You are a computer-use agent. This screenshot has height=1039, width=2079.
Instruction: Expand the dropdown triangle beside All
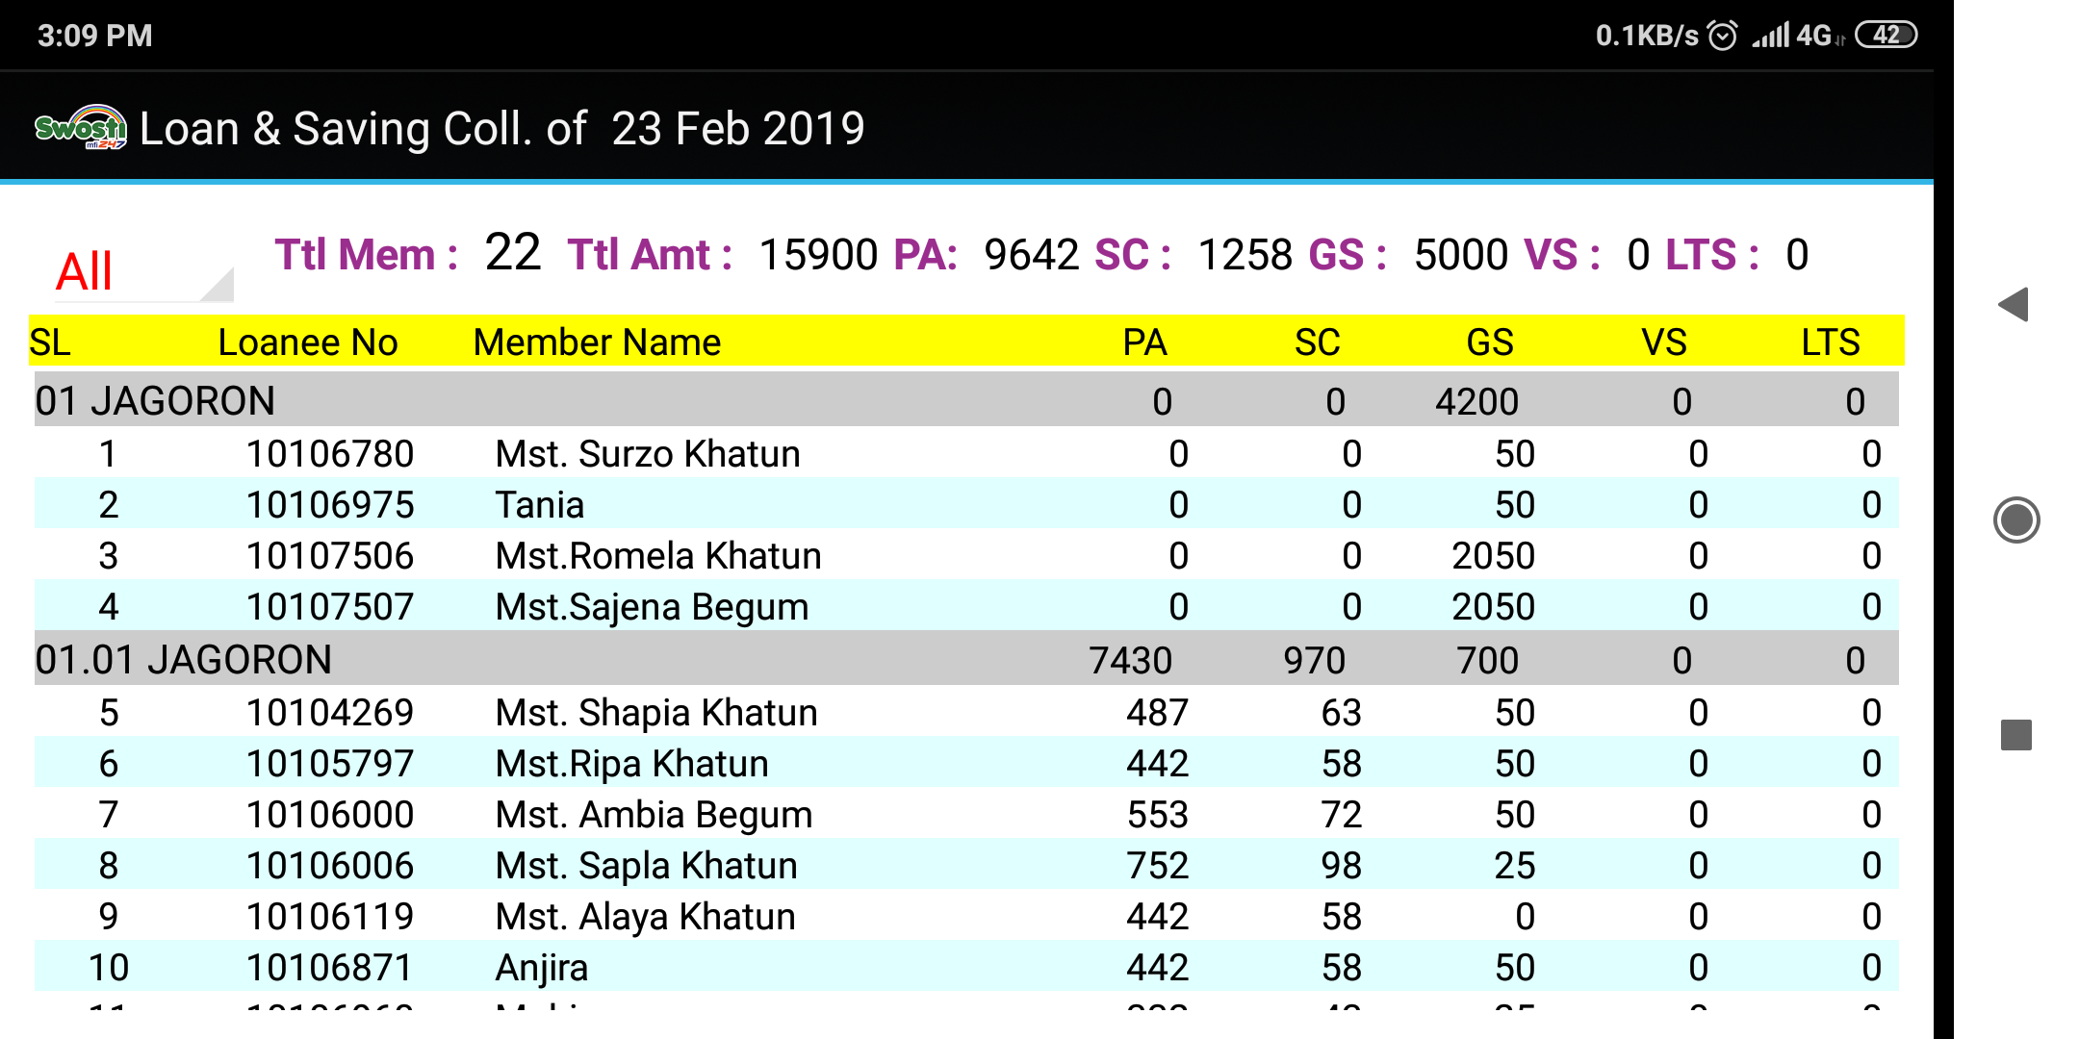click(x=218, y=286)
